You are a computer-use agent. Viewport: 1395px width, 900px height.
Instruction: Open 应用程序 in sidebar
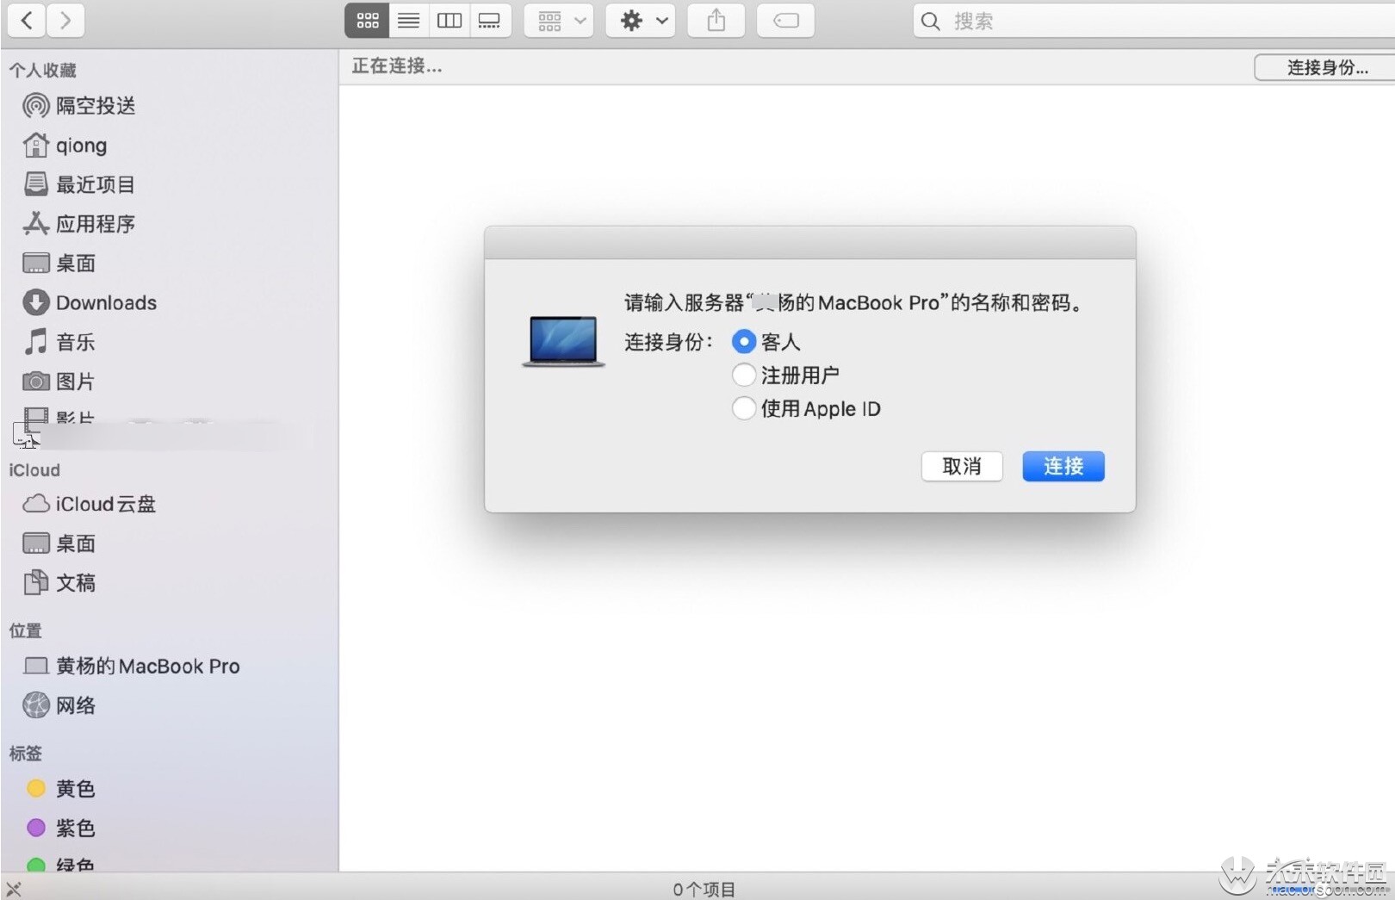pos(79,224)
